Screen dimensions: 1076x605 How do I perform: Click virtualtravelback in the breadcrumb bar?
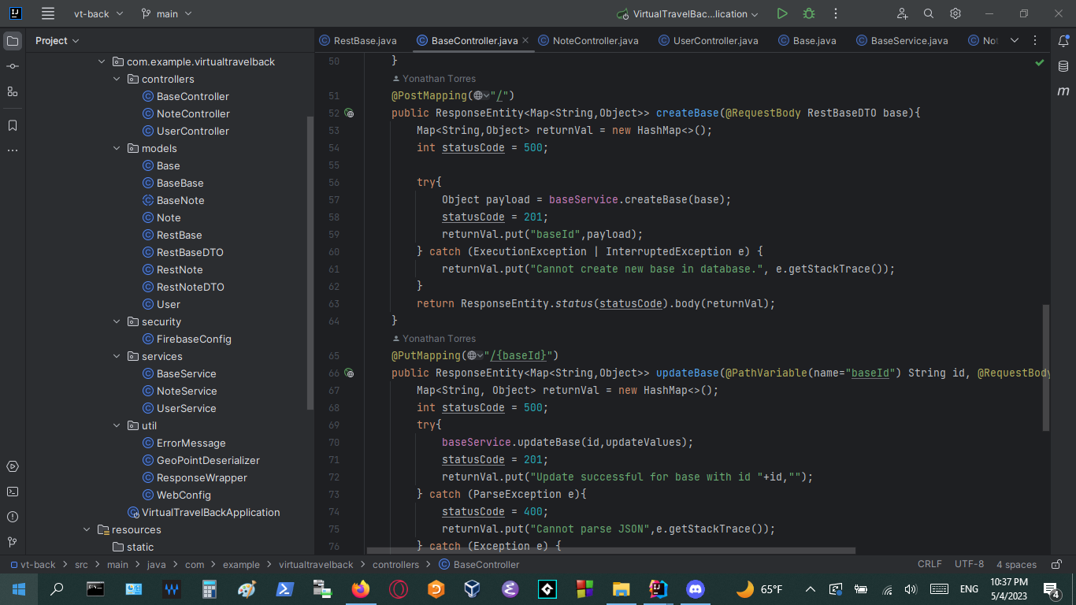tap(317, 564)
